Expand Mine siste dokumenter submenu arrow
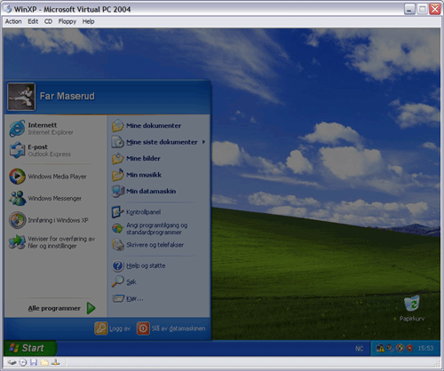Viewport: 444px width, 371px height. (x=203, y=142)
